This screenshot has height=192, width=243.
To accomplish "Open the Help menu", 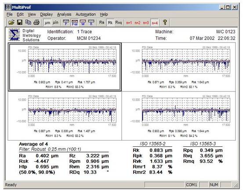I will (x=104, y=14).
